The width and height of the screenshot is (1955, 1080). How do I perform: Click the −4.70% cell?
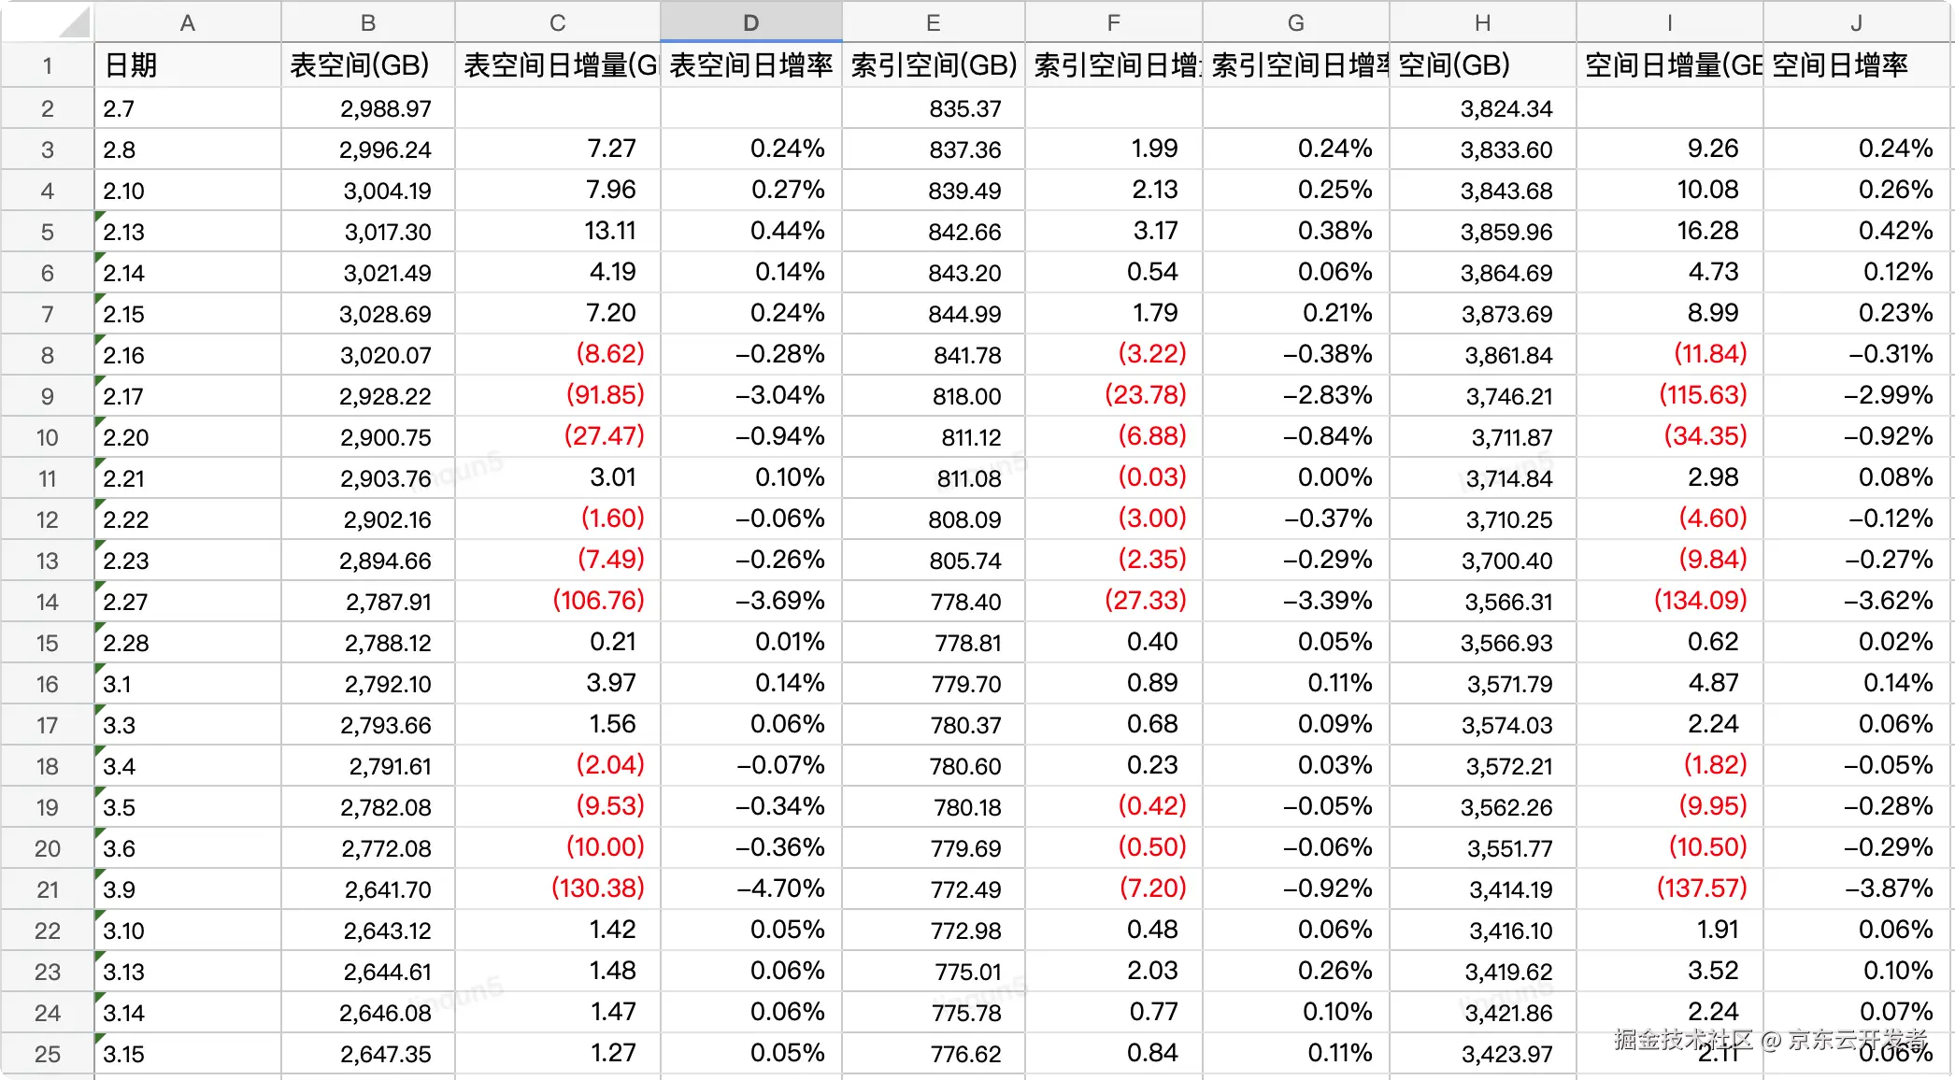click(779, 888)
